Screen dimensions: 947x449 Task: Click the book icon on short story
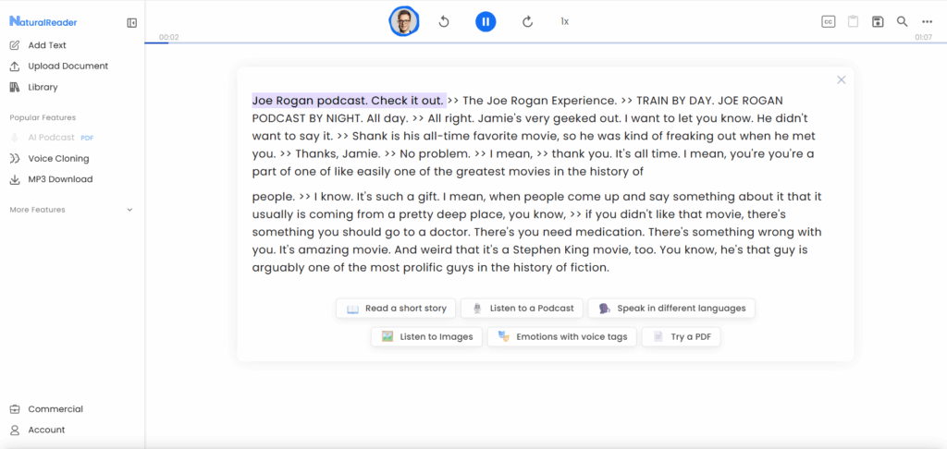point(352,309)
